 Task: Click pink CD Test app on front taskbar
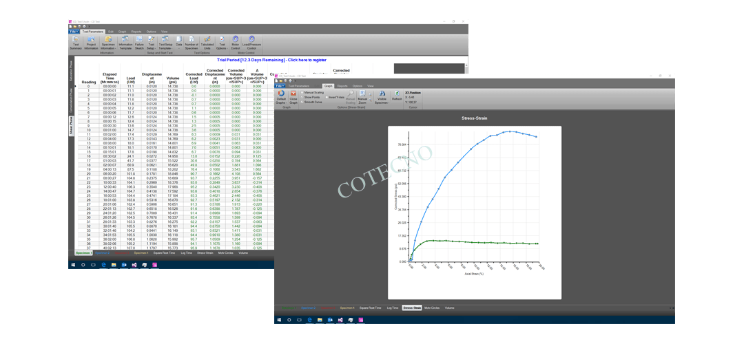click(361, 321)
